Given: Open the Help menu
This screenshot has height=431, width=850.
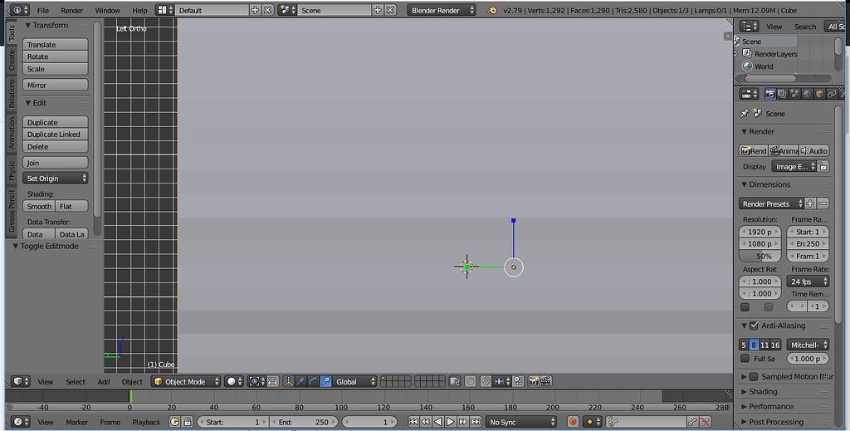Looking at the screenshot, I should pyautogui.click(x=139, y=10).
